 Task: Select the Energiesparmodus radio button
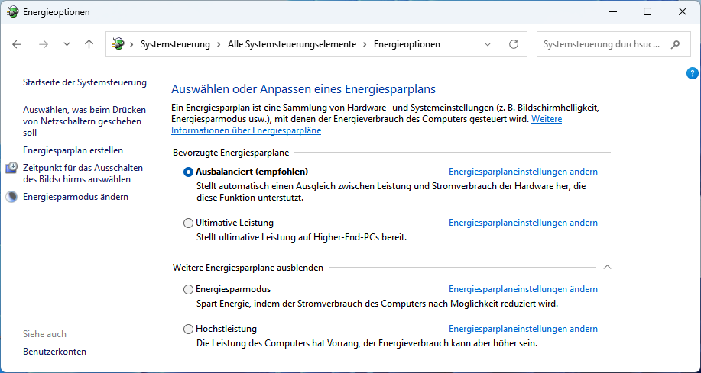point(189,289)
